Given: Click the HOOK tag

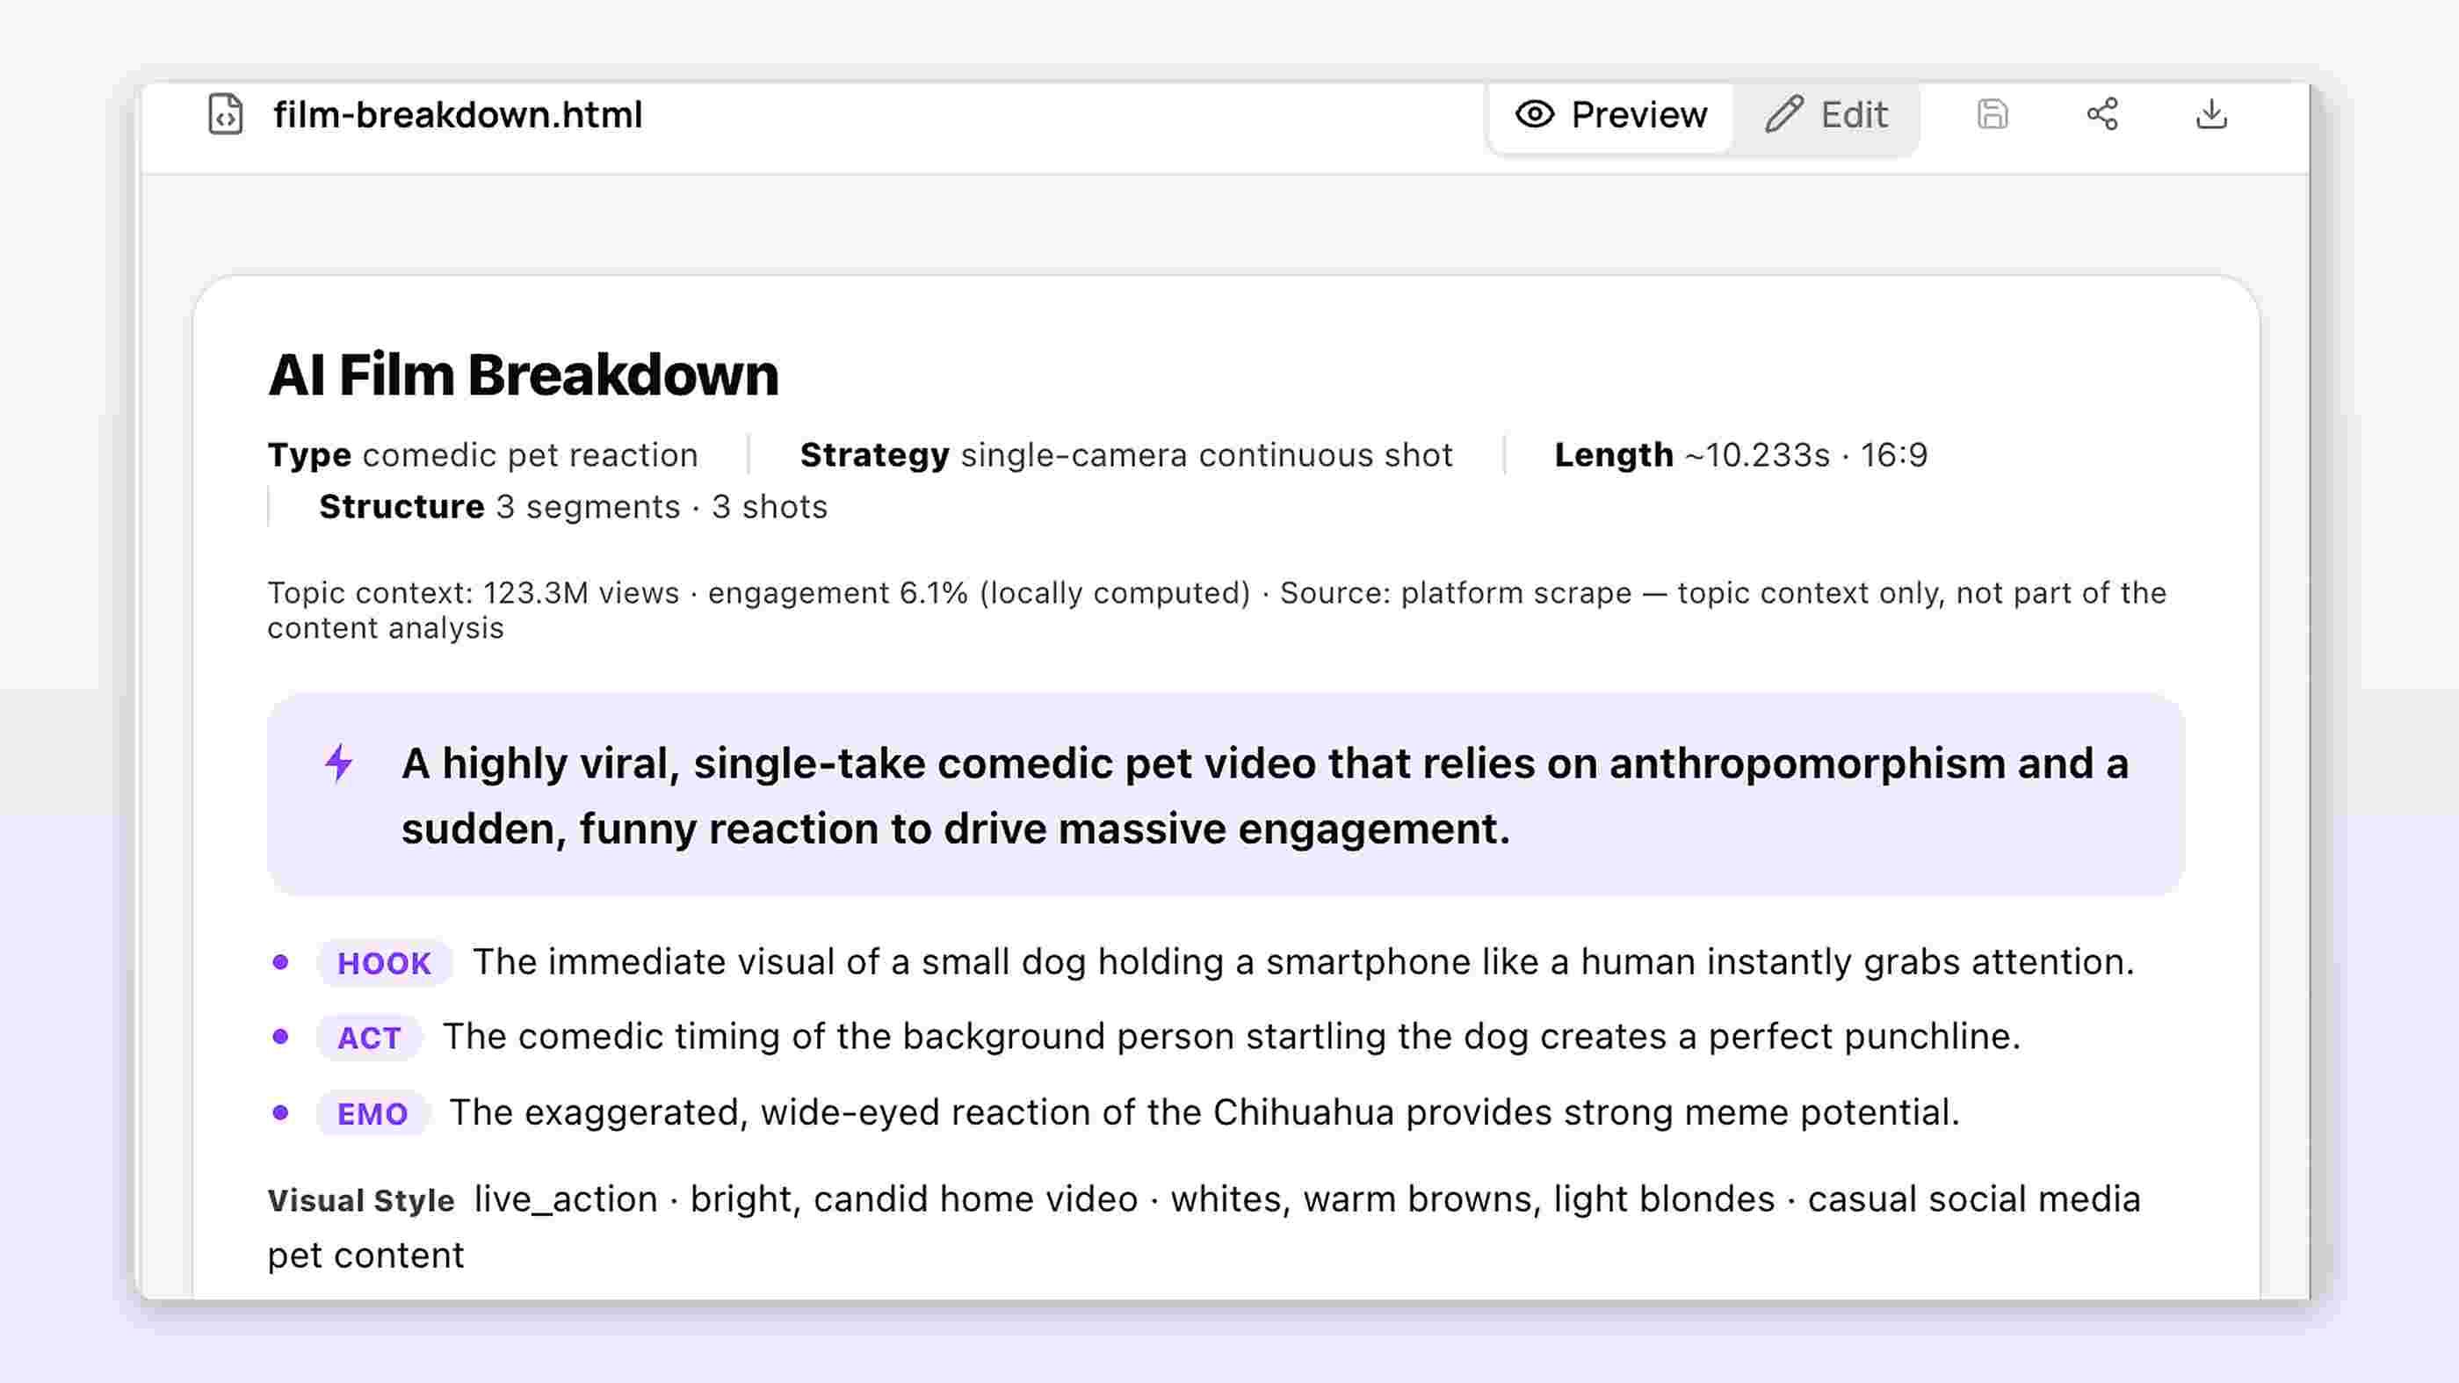Looking at the screenshot, I should click(x=384, y=963).
